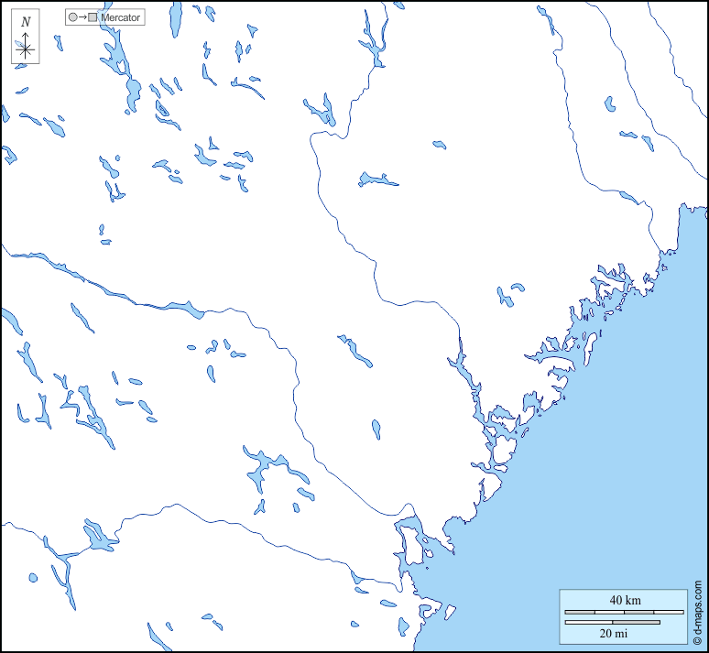Click the circle-to-square projection icon
The image size is (709, 653).
coord(82,17)
